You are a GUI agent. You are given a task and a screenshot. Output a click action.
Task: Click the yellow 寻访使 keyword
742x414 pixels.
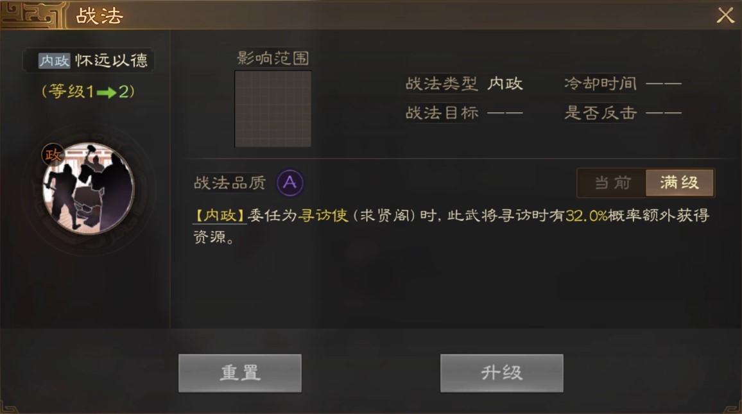(x=324, y=216)
